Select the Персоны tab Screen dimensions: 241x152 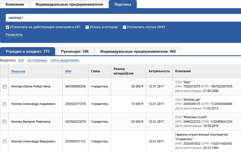coord(123,4)
